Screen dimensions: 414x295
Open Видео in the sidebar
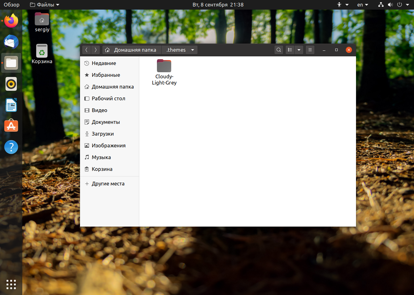click(109, 110)
